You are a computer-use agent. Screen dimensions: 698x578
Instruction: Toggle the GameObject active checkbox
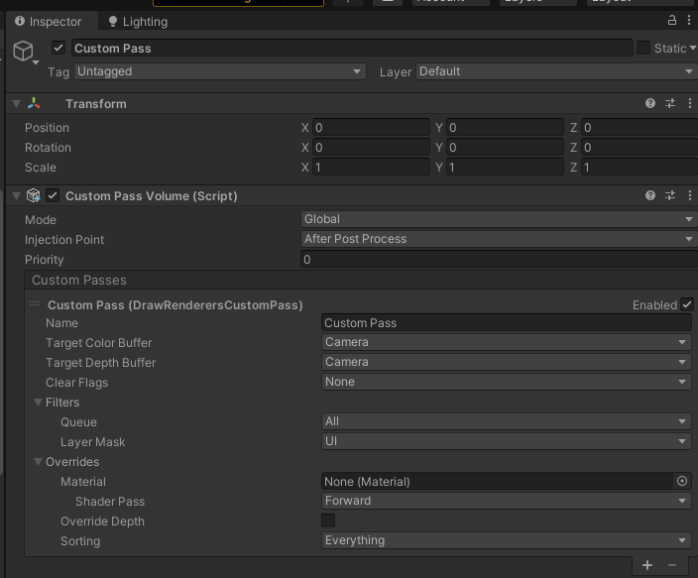58,48
